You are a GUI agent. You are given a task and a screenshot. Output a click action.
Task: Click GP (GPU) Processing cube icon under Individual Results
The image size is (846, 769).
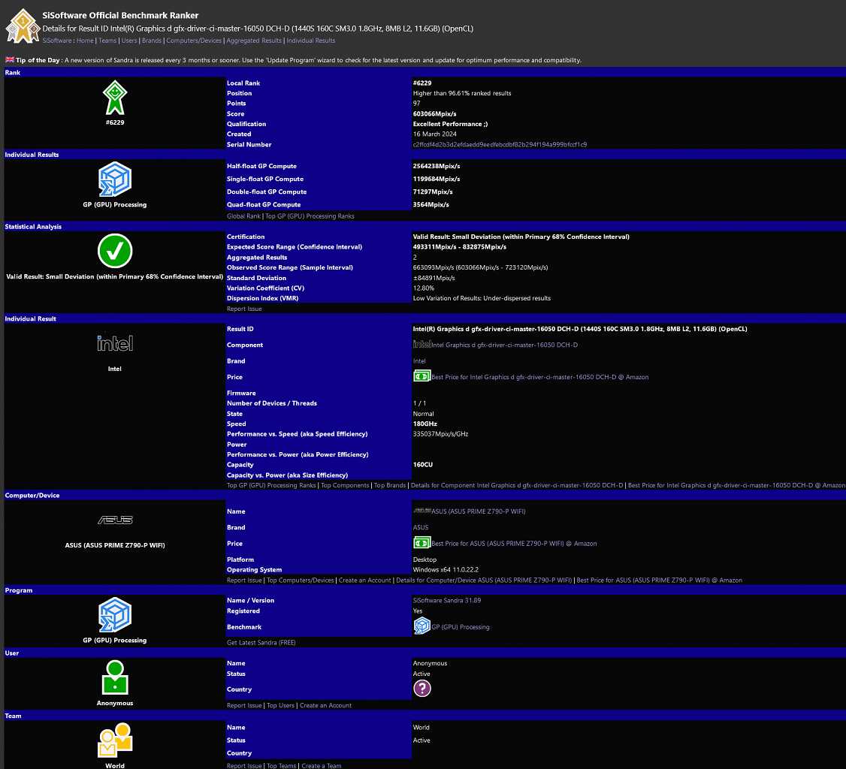pyautogui.click(x=115, y=179)
